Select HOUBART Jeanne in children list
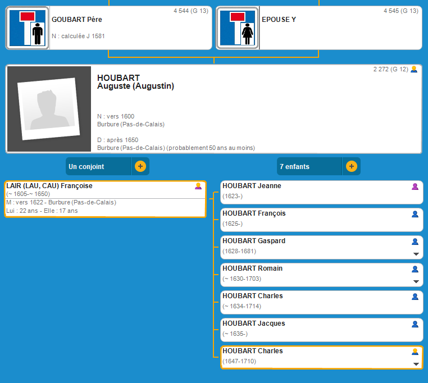 (315, 192)
